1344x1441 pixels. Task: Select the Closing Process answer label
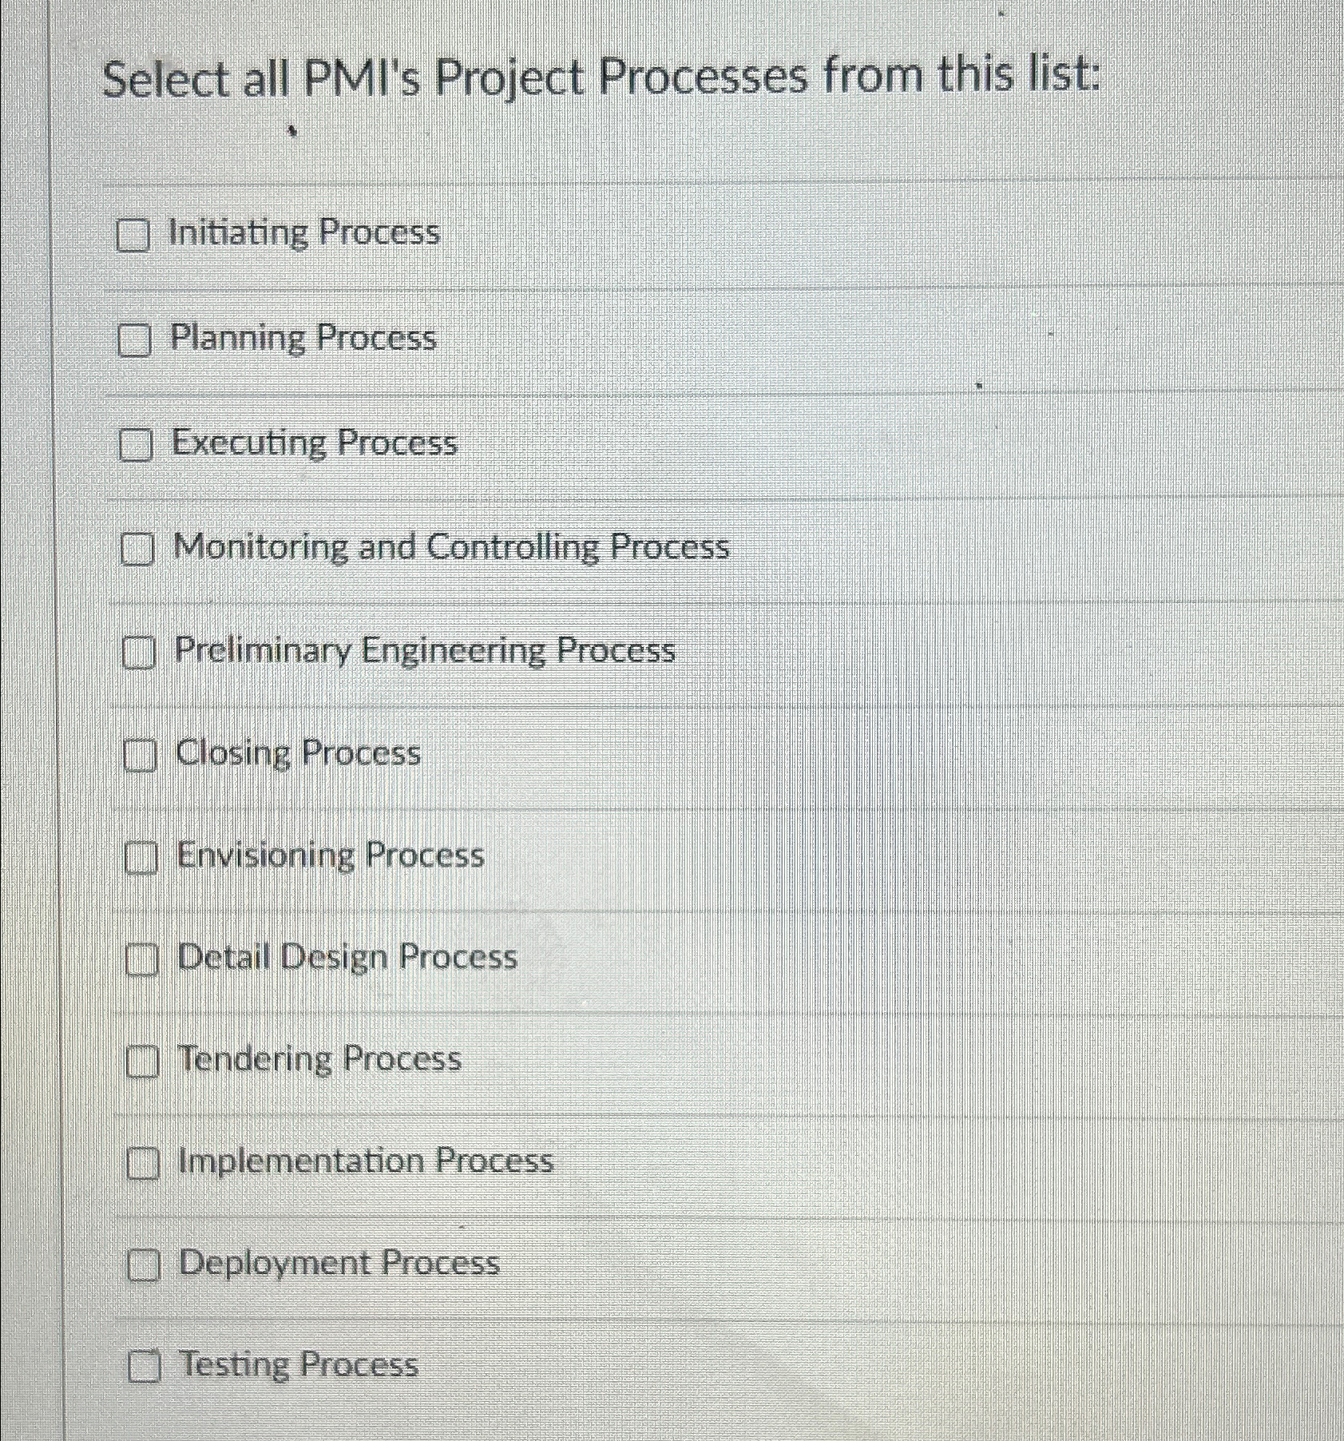click(x=298, y=752)
